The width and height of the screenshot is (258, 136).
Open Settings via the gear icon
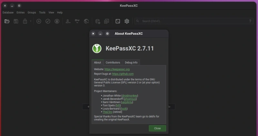[x=127, y=21]
